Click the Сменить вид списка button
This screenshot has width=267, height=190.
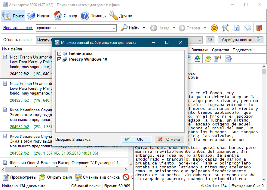[x=97, y=177]
